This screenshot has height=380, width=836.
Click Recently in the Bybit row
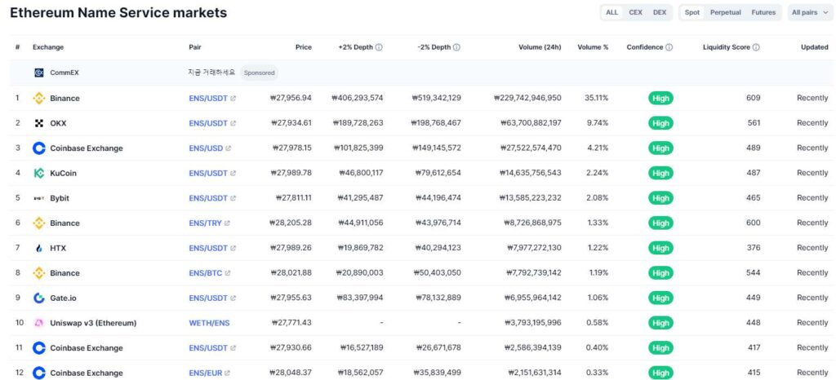(x=812, y=198)
